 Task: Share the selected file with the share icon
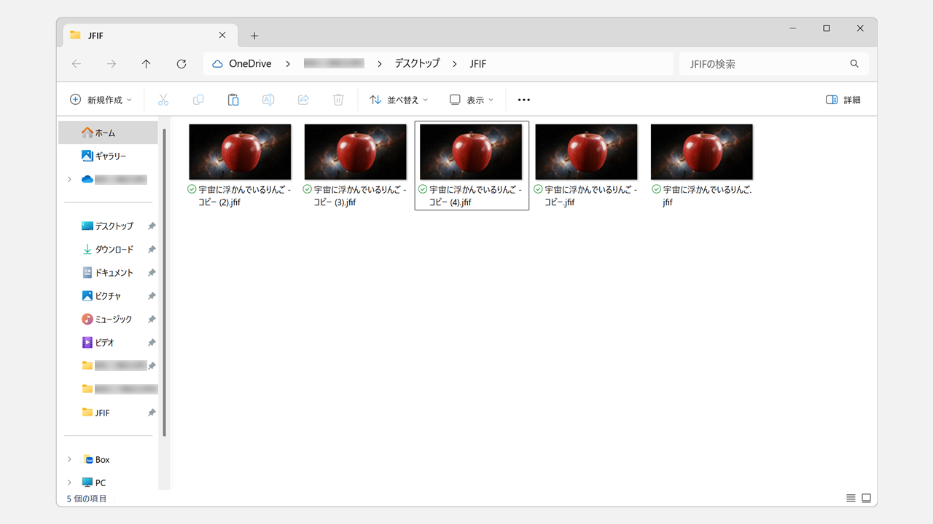pos(303,99)
